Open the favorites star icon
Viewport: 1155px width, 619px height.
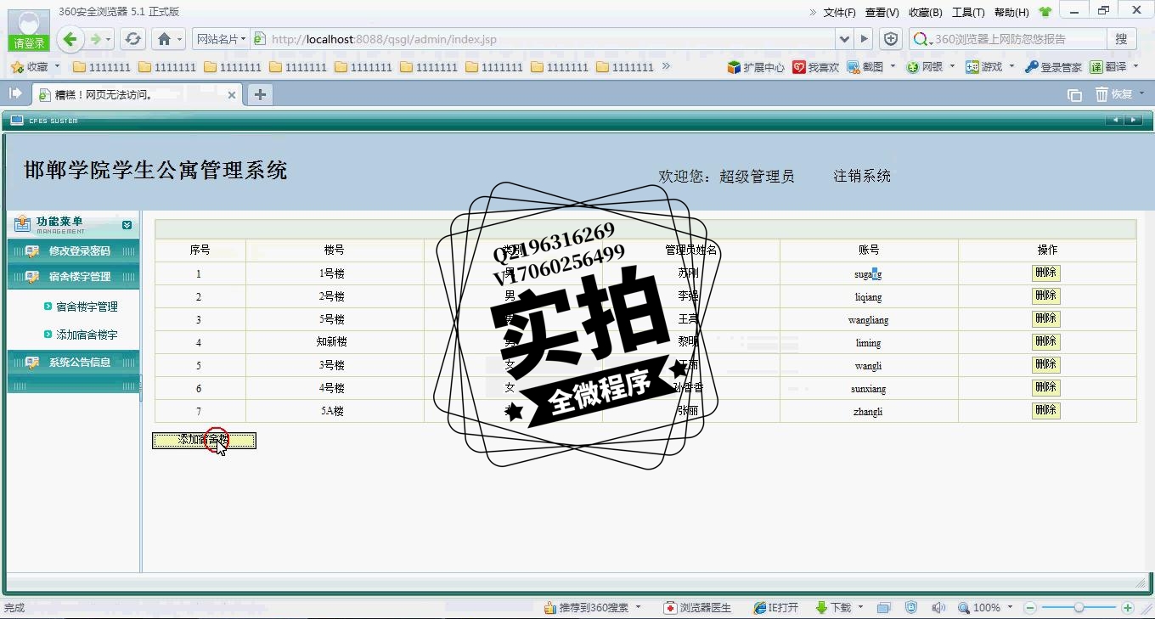tap(16, 66)
